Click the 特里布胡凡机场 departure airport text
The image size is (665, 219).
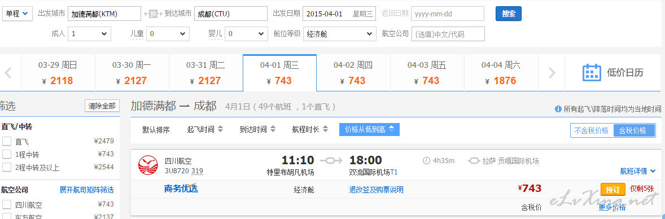tap(291, 172)
